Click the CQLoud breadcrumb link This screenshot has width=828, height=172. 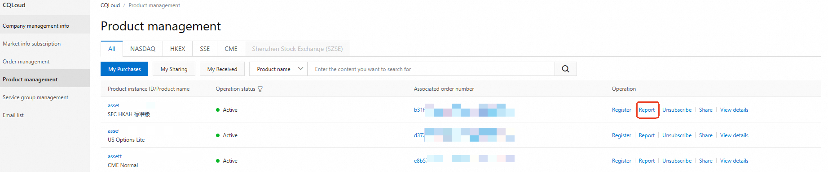110,5
